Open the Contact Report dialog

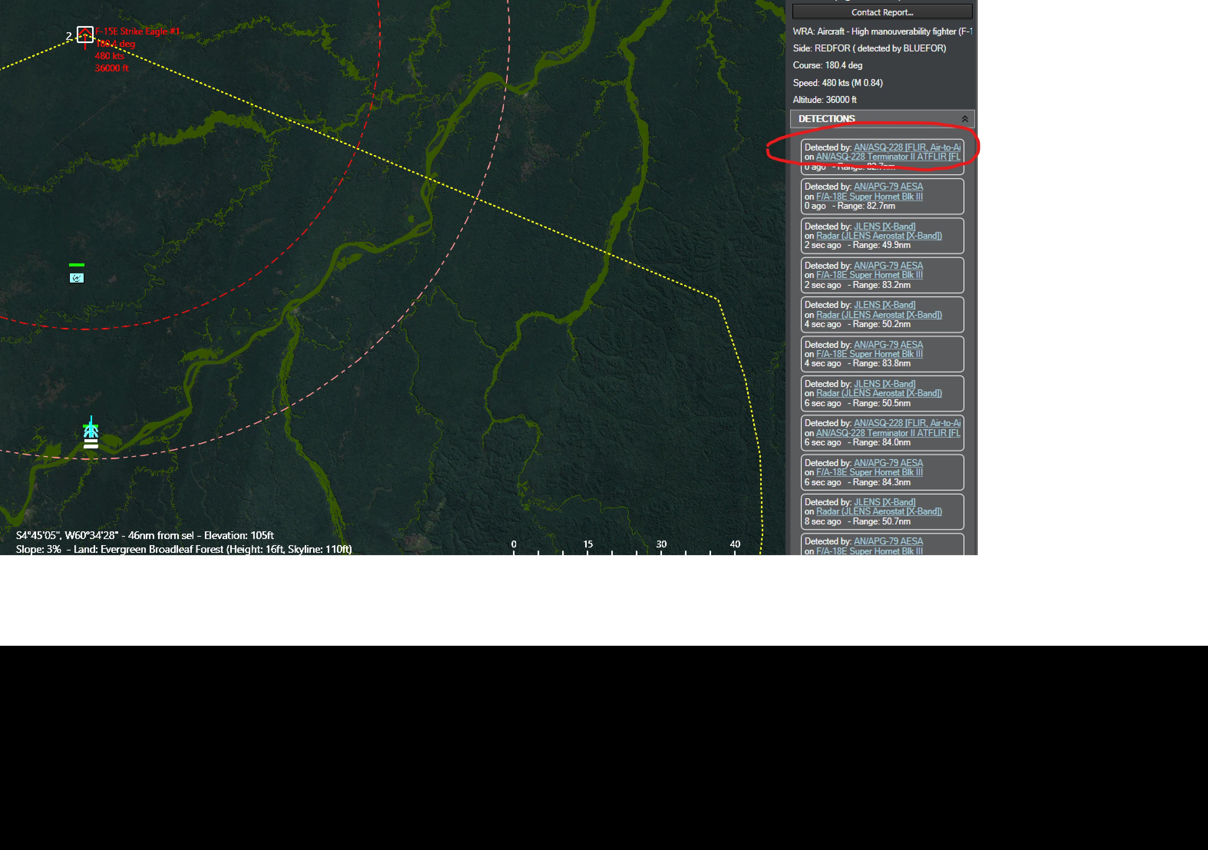point(882,12)
